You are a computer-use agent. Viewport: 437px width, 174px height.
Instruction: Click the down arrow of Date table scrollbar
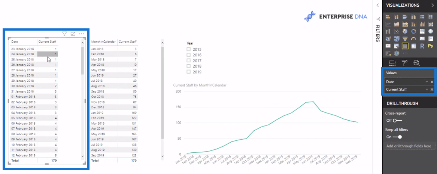point(82,156)
